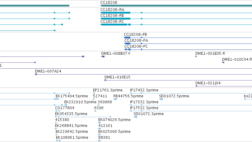Select the DME1-007A24 feature label

click(x=48, y=71)
